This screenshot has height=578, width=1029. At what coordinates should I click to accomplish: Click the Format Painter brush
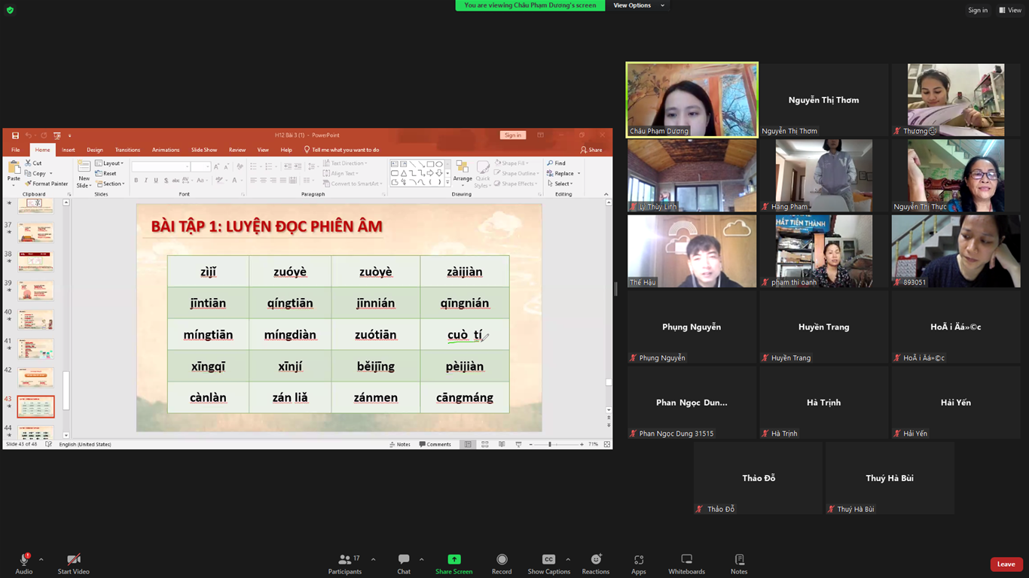point(28,184)
